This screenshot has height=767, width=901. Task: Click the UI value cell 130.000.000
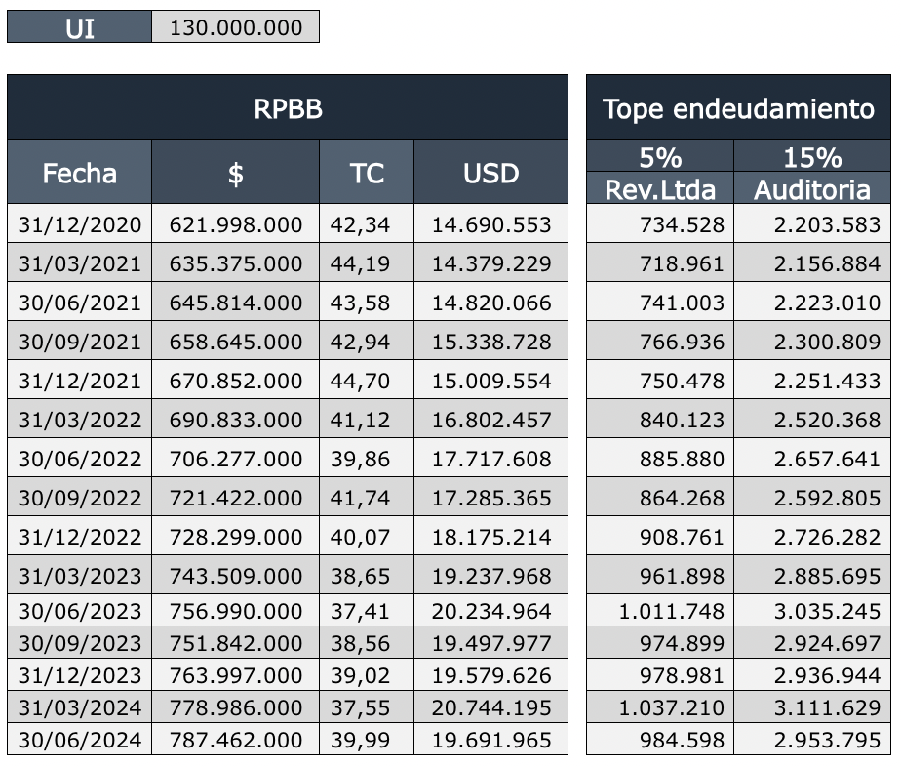click(236, 27)
